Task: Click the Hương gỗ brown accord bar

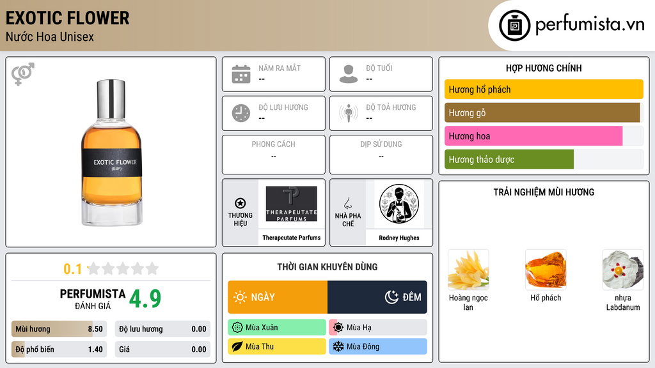Action: 544,112
